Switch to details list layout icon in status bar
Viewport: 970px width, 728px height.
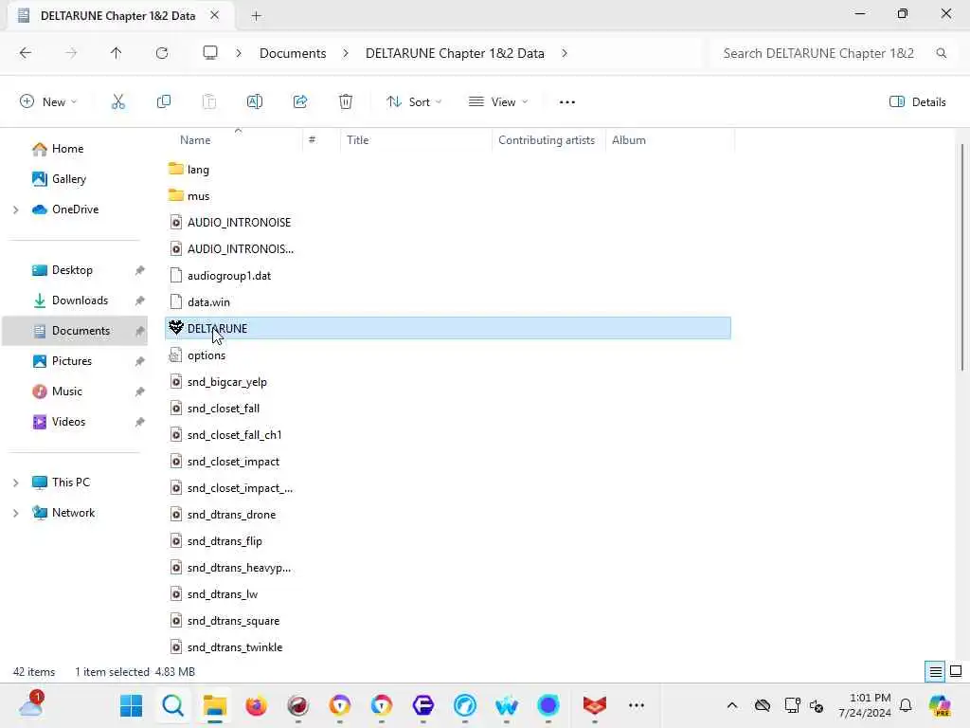(935, 671)
